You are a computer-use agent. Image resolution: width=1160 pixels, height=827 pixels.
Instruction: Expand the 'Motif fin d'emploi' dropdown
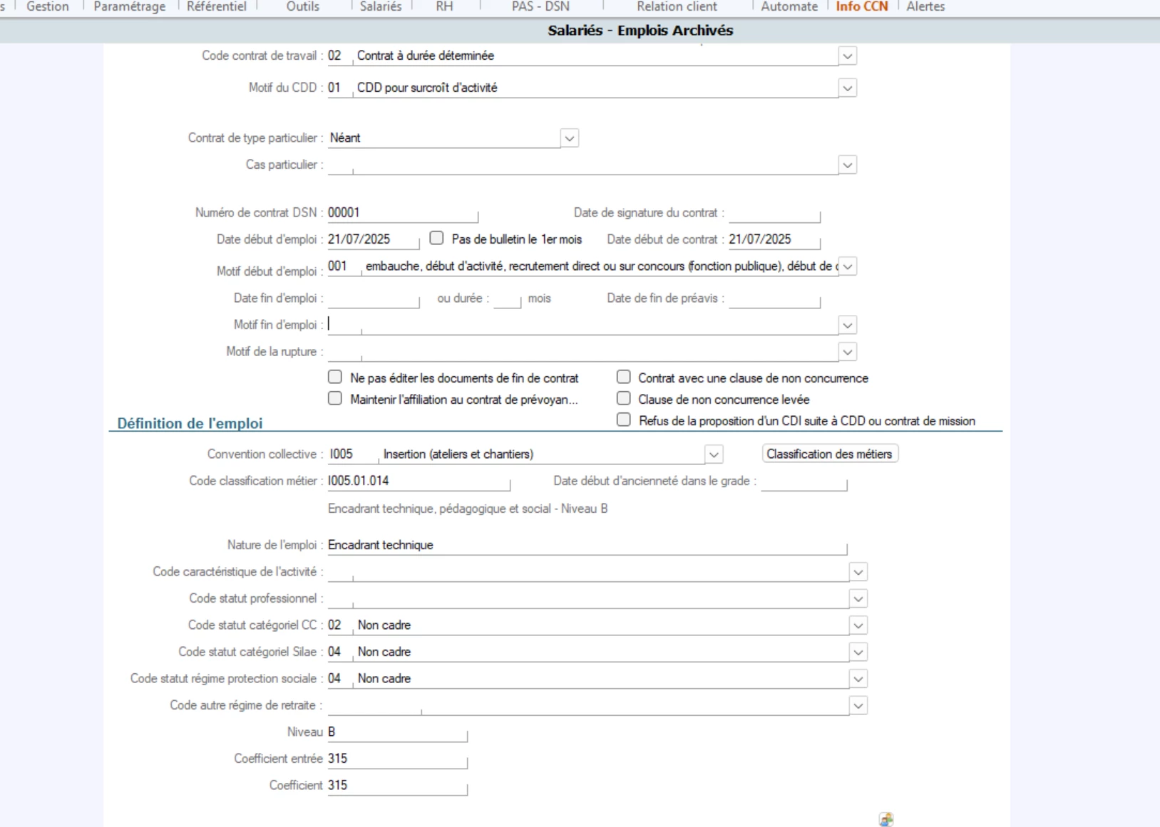[847, 325]
